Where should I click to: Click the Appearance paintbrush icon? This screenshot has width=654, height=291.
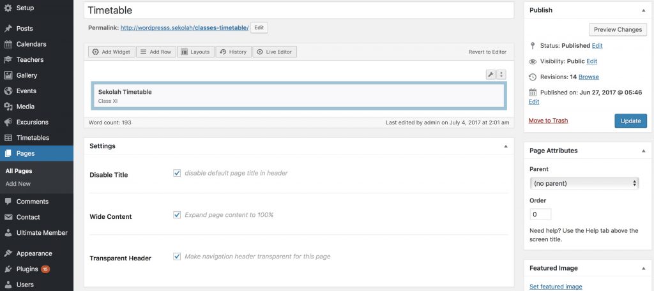tap(8, 253)
